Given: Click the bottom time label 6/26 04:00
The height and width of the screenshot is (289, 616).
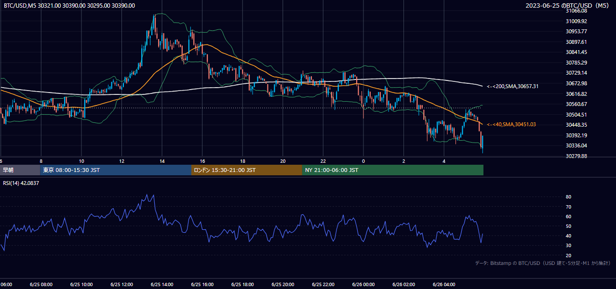Looking at the screenshot, I should pos(444,284).
